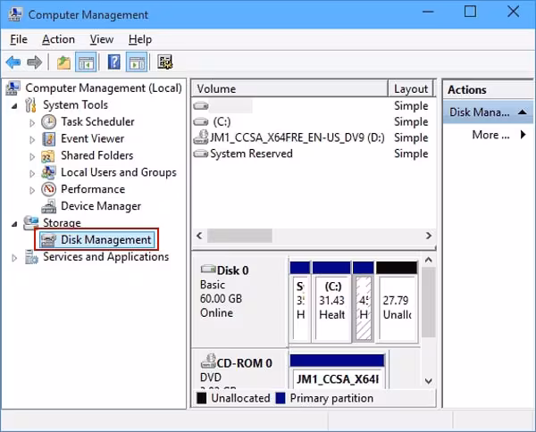Click the drive icon beside (C:) volume
The image size is (536, 432).
(x=201, y=121)
